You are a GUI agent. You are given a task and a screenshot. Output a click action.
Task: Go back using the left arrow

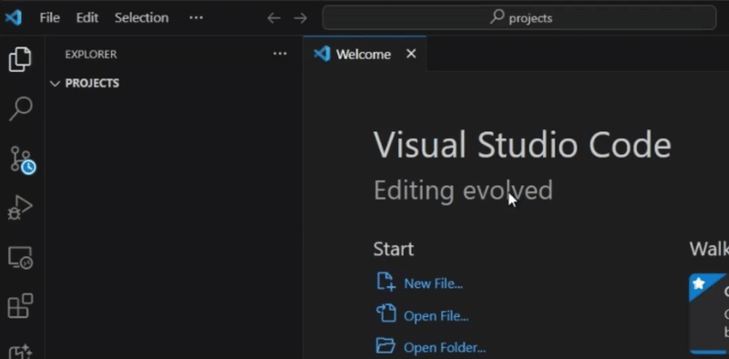[x=274, y=18]
